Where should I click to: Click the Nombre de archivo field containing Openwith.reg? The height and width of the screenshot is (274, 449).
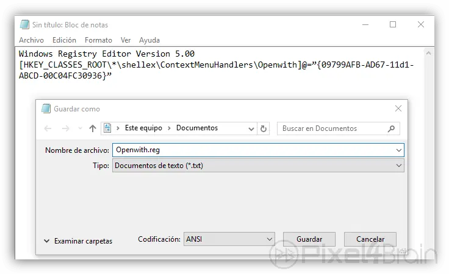pos(258,150)
